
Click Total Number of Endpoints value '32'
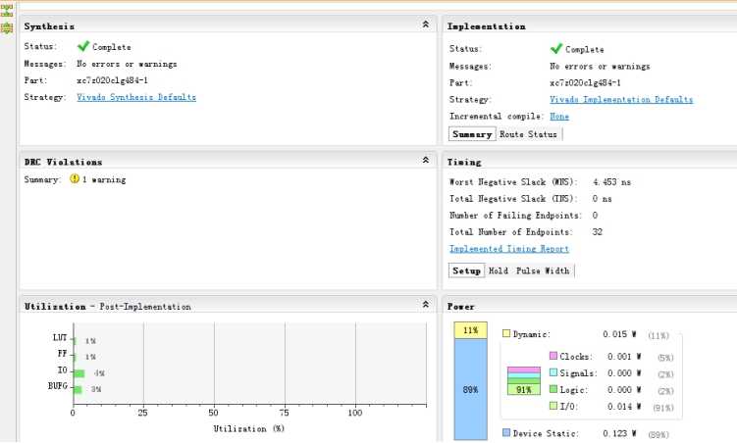click(597, 232)
